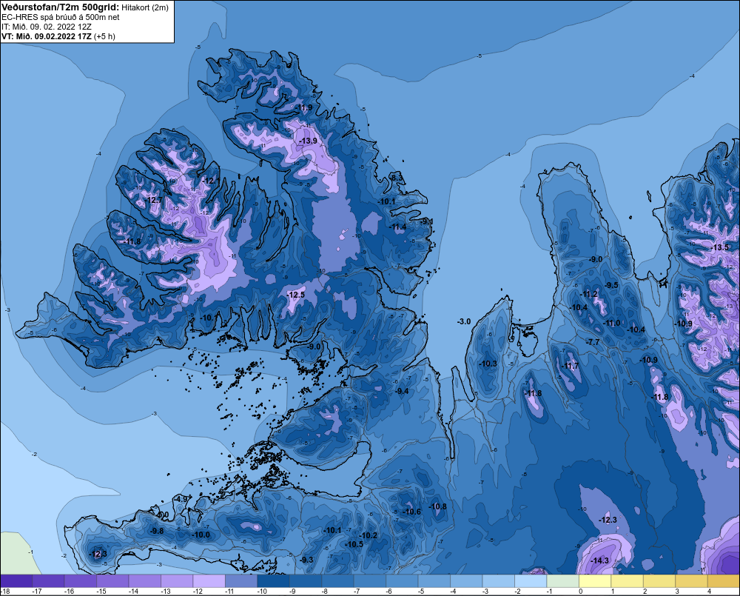Click the -12.5 temperature value on the map
This screenshot has height=596, width=740.
pyautogui.click(x=297, y=295)
